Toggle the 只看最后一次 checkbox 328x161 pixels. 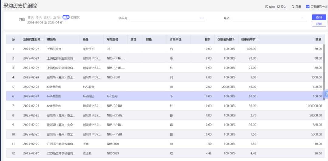(308, 7)
